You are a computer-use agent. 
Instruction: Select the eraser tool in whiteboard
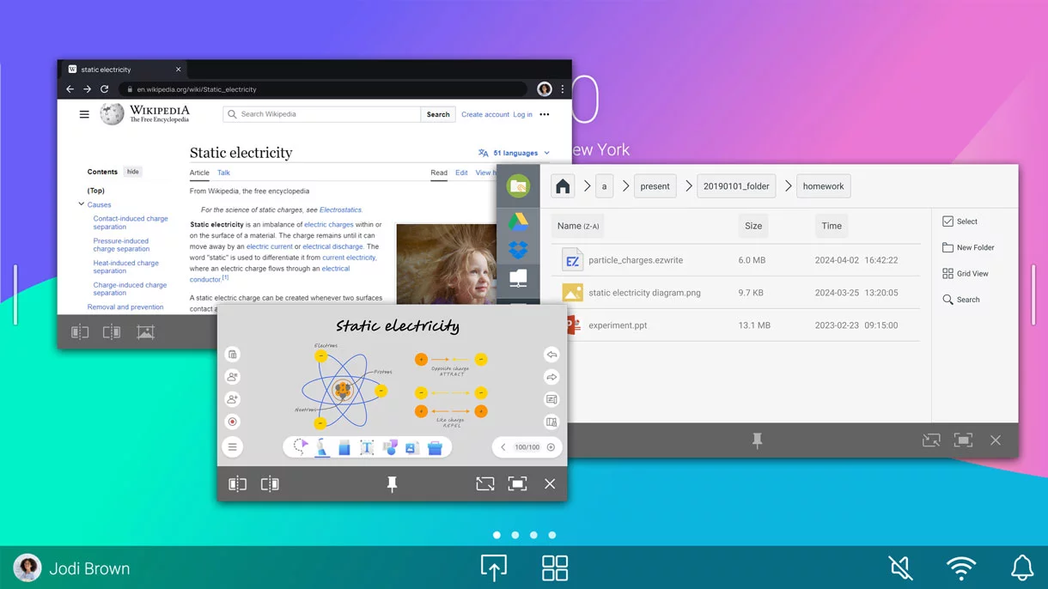(x=344, y=447)
